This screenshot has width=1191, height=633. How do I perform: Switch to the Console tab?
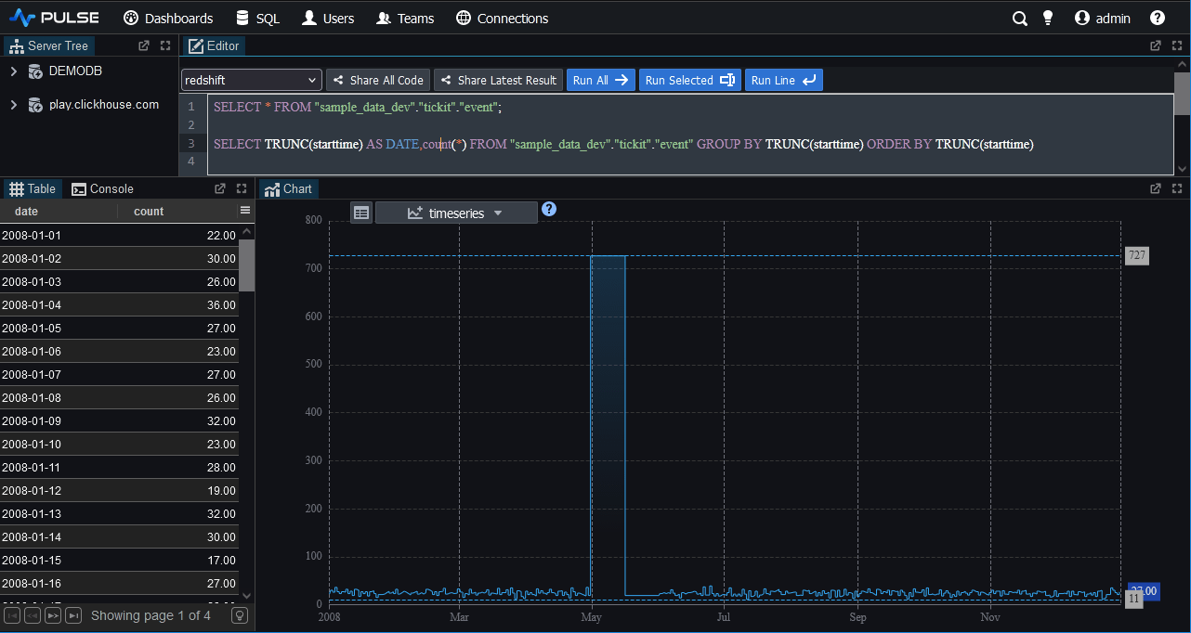click(x=103, y=188)
